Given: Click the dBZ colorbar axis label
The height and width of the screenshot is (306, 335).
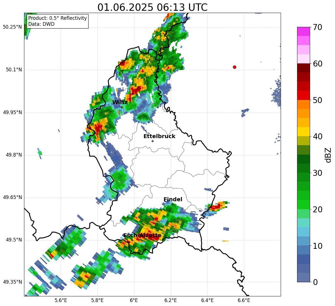Looking at the screenshot, I should pos(328,155).
